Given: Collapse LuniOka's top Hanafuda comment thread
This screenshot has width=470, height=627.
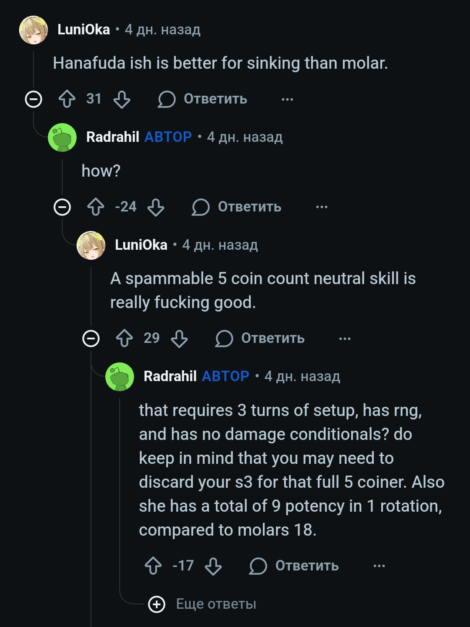Looking at the screenshot, I should pos(34,99).
